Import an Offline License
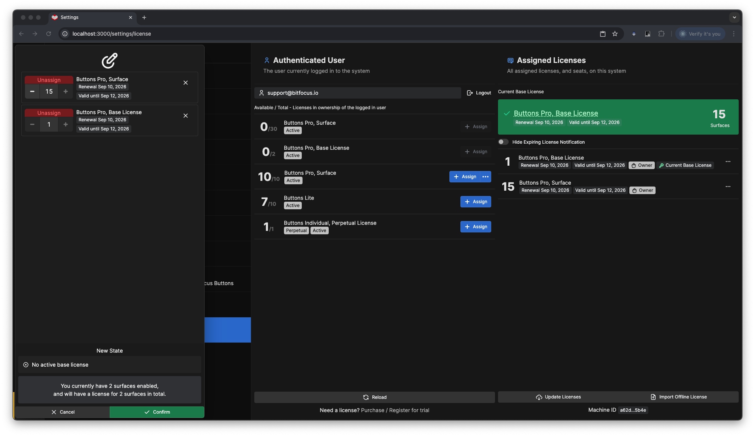This screenshot has width=755, height=436. coord(678,397)
